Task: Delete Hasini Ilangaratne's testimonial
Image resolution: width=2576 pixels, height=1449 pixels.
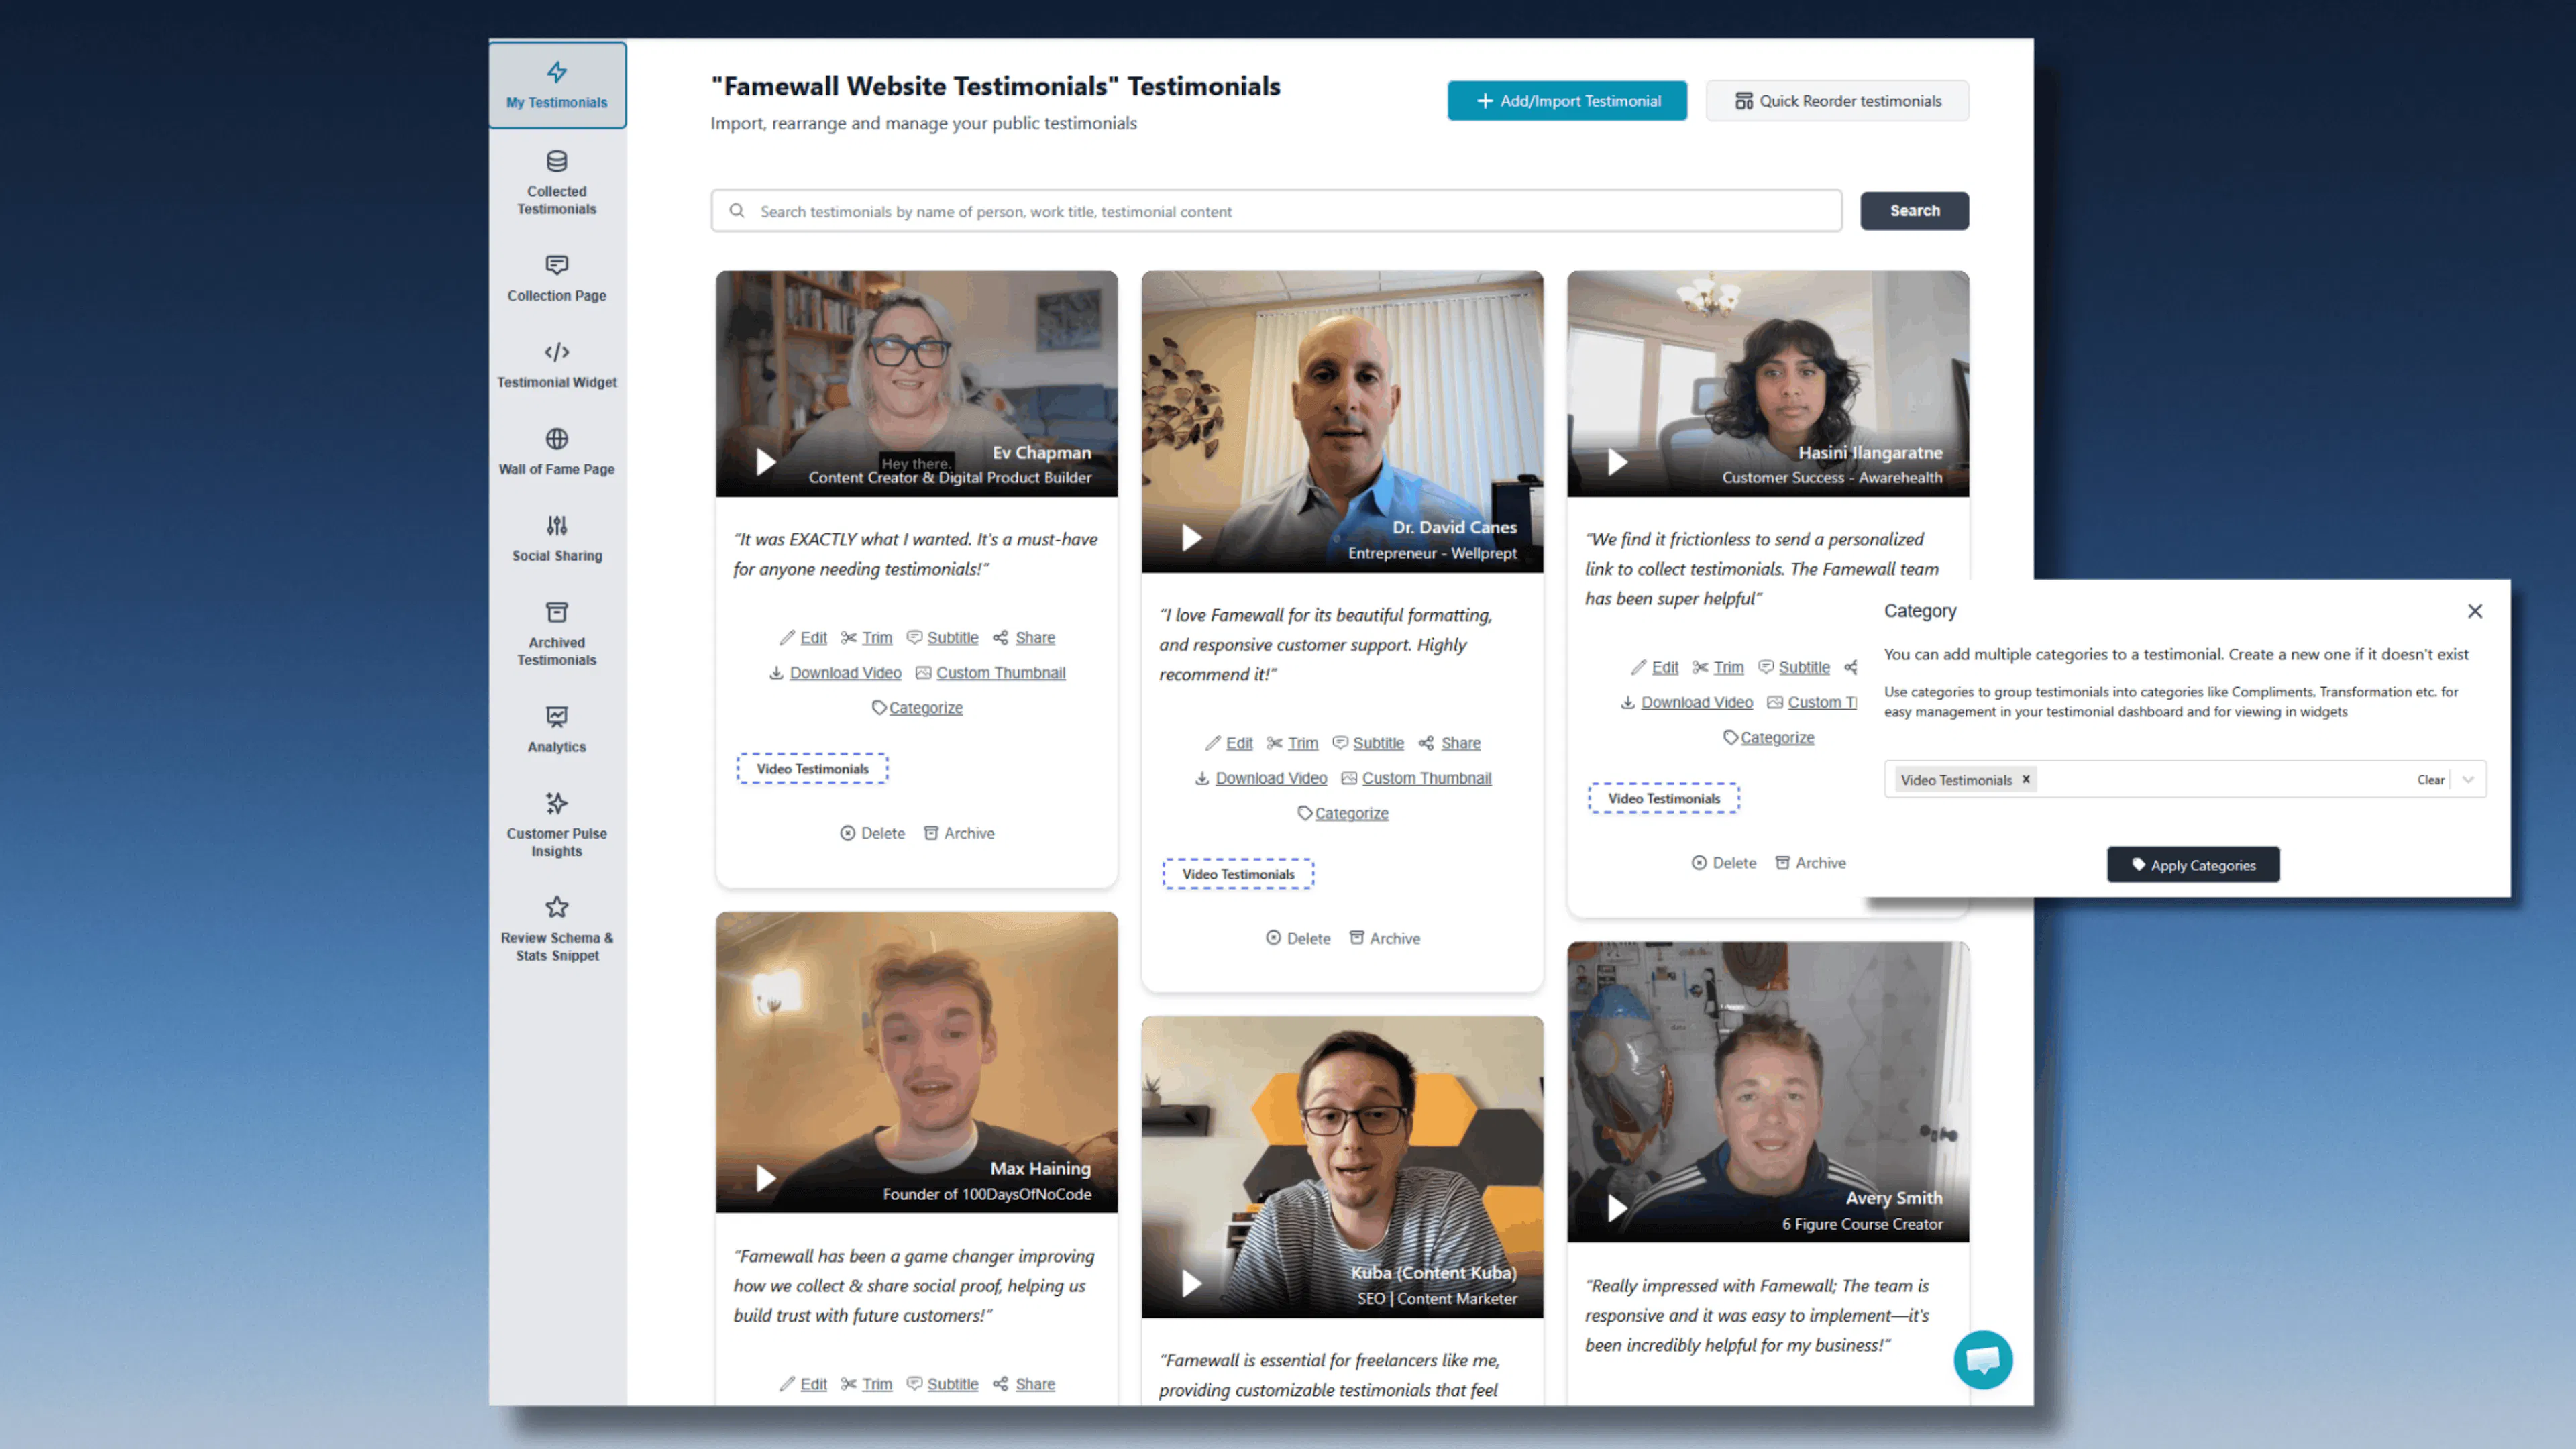Action: coord(1724,863)
